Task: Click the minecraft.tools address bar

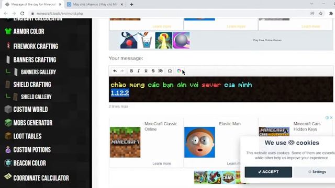Action: (x=169, y=14)
